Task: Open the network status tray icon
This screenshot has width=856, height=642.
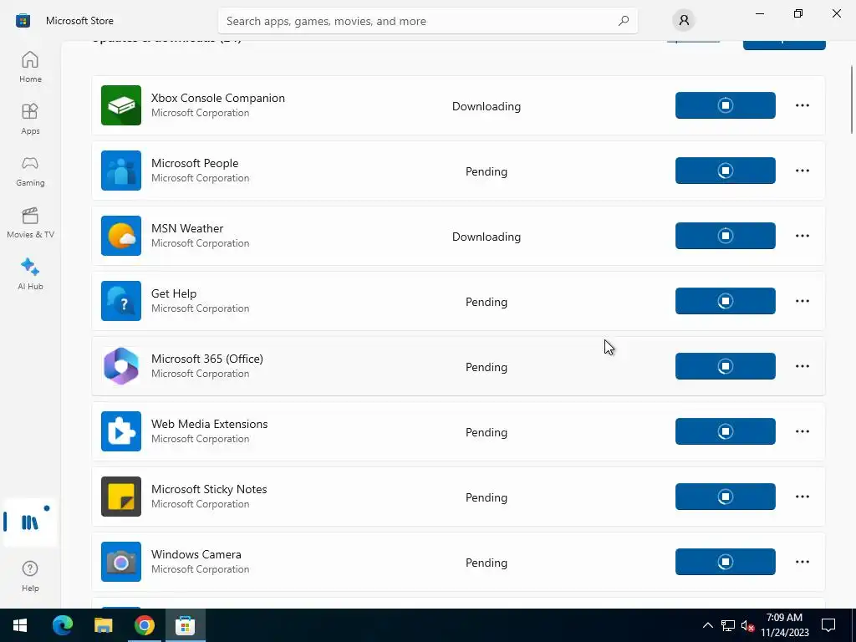Action: pos(728,625)
